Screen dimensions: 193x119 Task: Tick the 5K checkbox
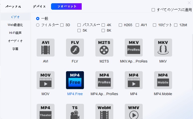tap(79, 30)
